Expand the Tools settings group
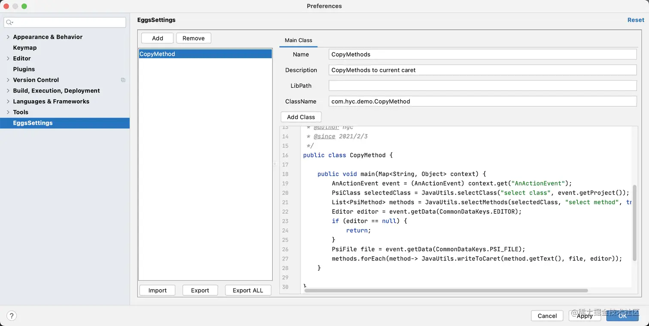Viewport: 649px width, 326px height. (8, 112)
